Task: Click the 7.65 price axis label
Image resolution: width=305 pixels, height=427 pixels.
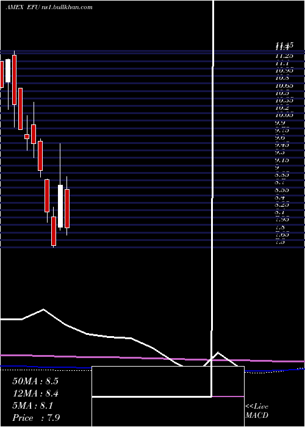Action: 282,234
